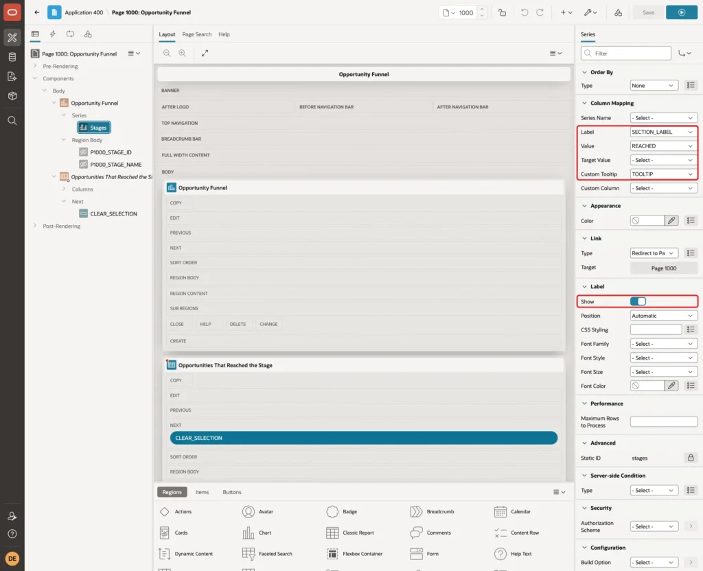Open the Help tab

[x=224, y=34]
